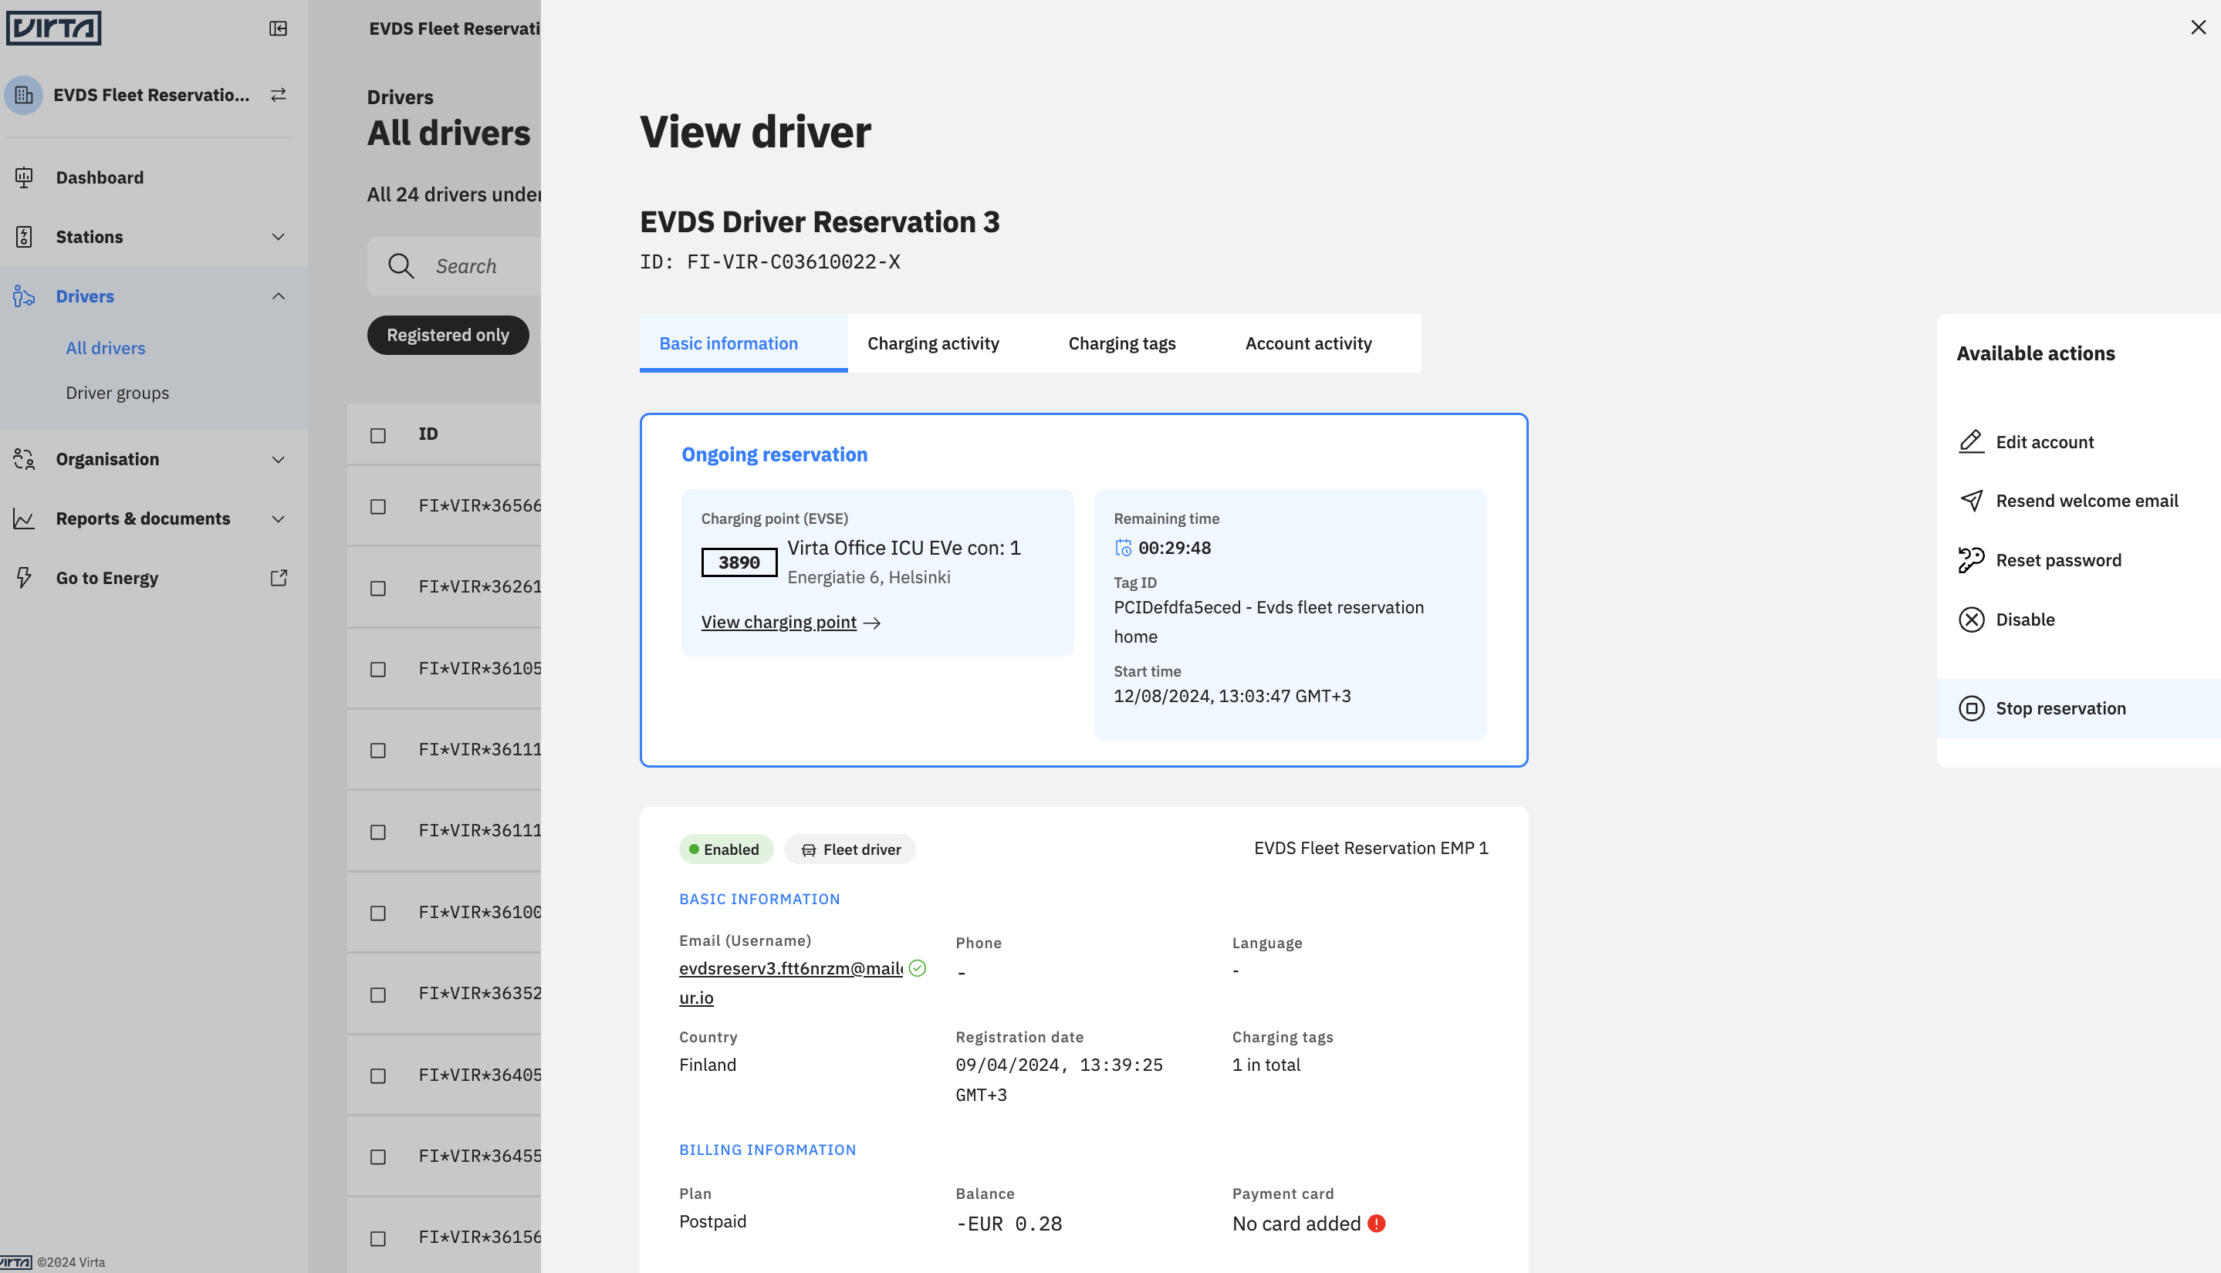Click the Resend welcome email action
This screenshot has height=1273, width=2221.
click(x=2078, y=501)
